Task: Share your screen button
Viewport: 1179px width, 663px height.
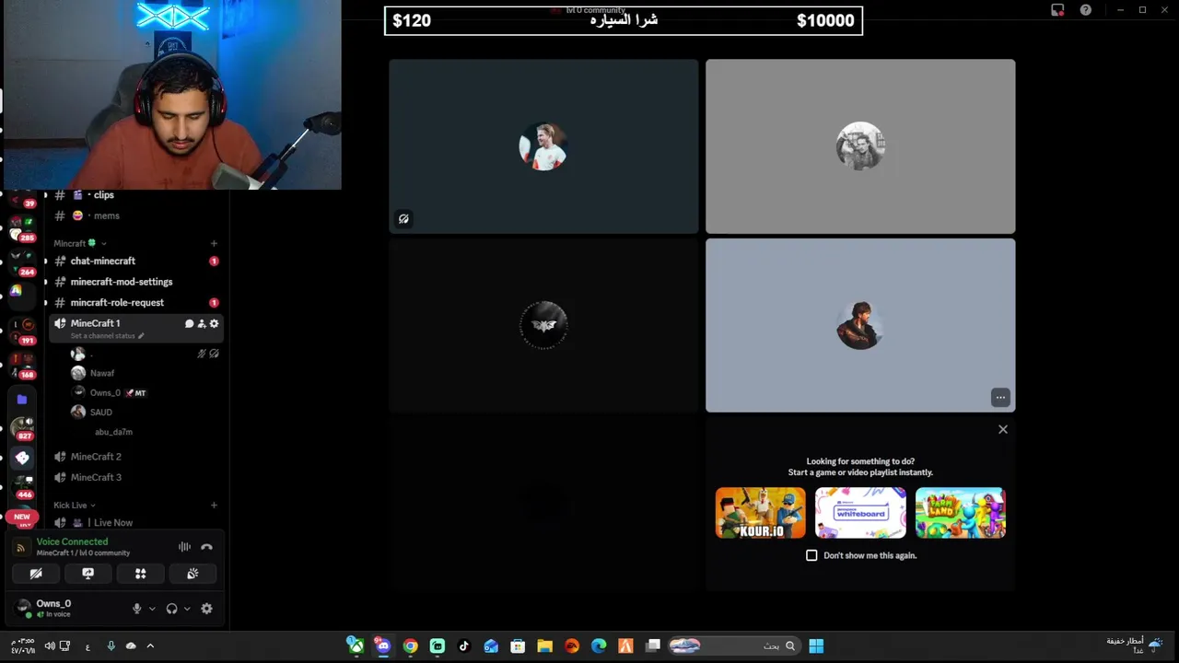Action: 88,574
